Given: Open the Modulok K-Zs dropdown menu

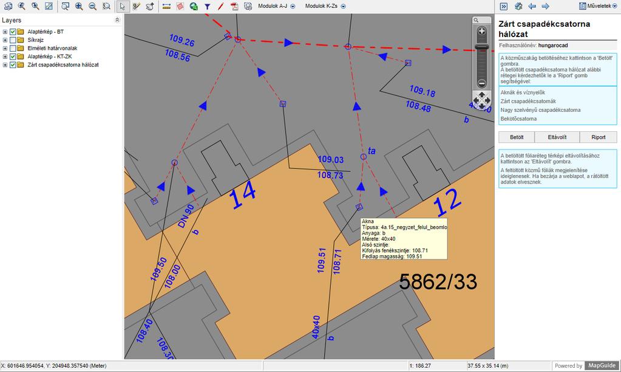Looking at the screenshot, I should pos(325,6).
